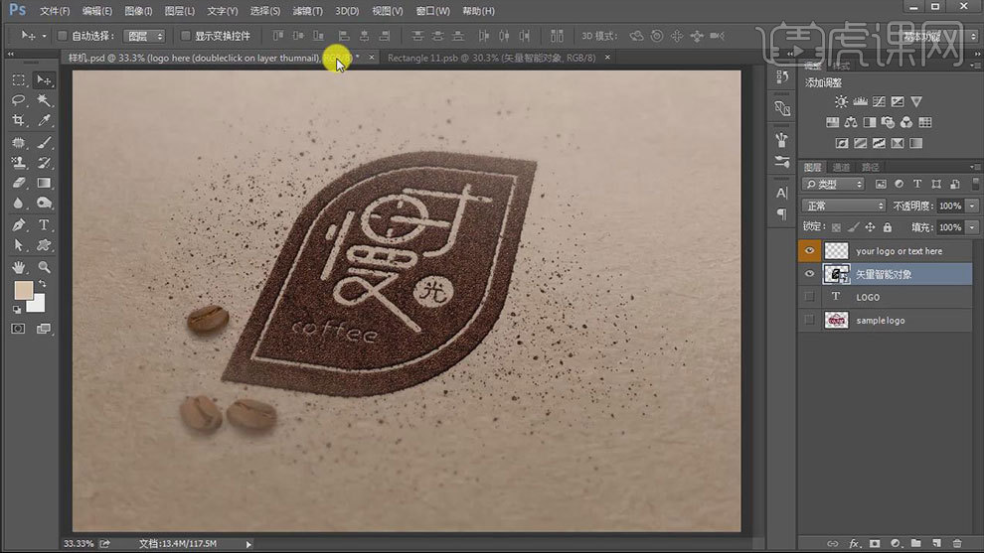Enable Show Transform Controls checkbox
Image resolution: width=984 pixels, height=553 pixels.
tap(185, 36)
